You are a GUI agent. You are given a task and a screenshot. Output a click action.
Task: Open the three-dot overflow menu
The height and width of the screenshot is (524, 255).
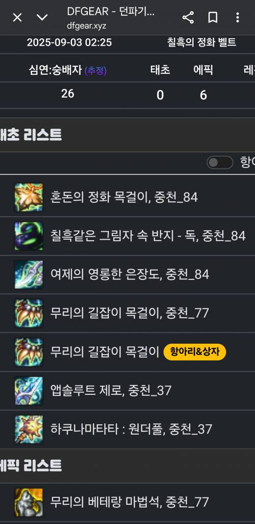[x=238, y=18]
